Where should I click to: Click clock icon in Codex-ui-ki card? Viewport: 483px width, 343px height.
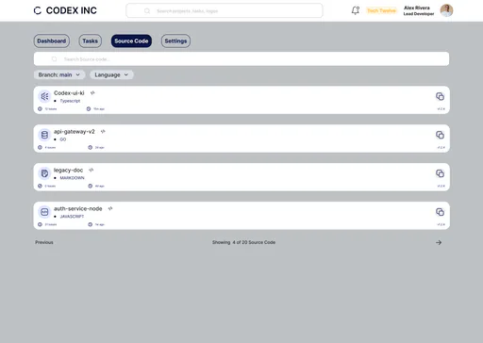[89, 109]
